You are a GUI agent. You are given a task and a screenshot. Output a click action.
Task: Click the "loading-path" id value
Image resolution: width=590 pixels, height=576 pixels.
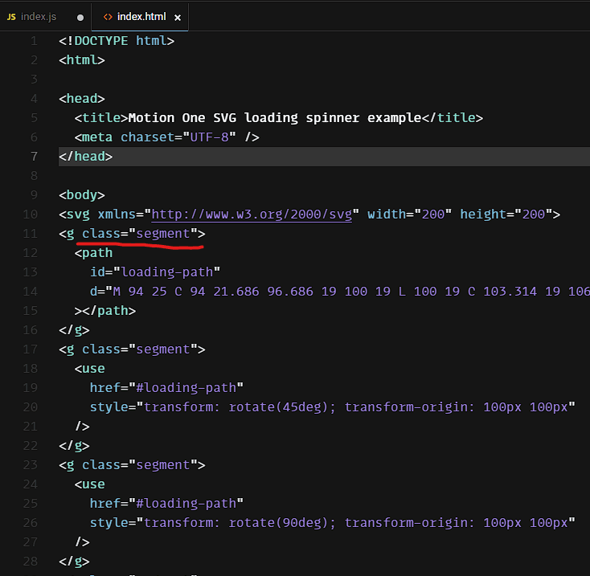(170, 272)
